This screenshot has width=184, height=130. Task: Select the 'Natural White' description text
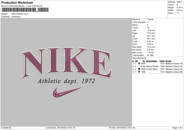click(152, 67)
